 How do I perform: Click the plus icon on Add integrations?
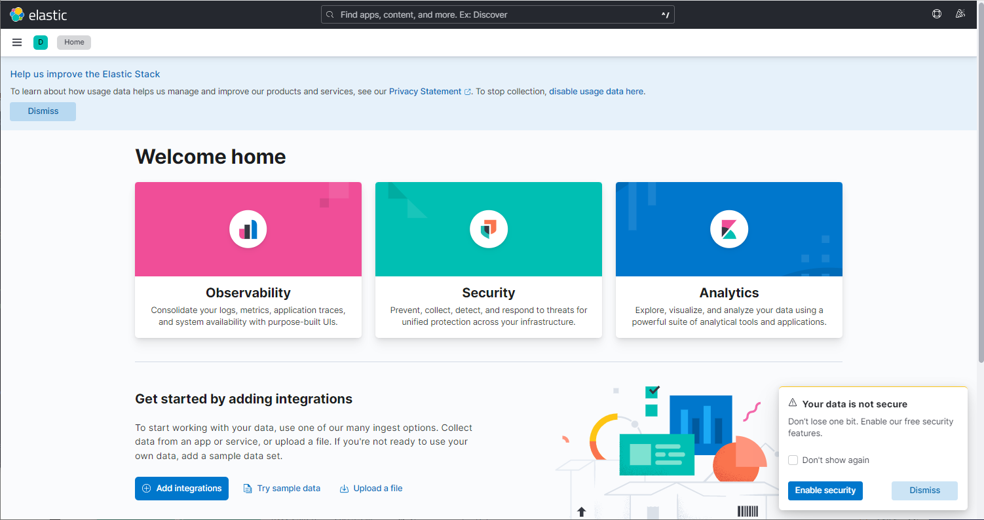coord(147,489)
